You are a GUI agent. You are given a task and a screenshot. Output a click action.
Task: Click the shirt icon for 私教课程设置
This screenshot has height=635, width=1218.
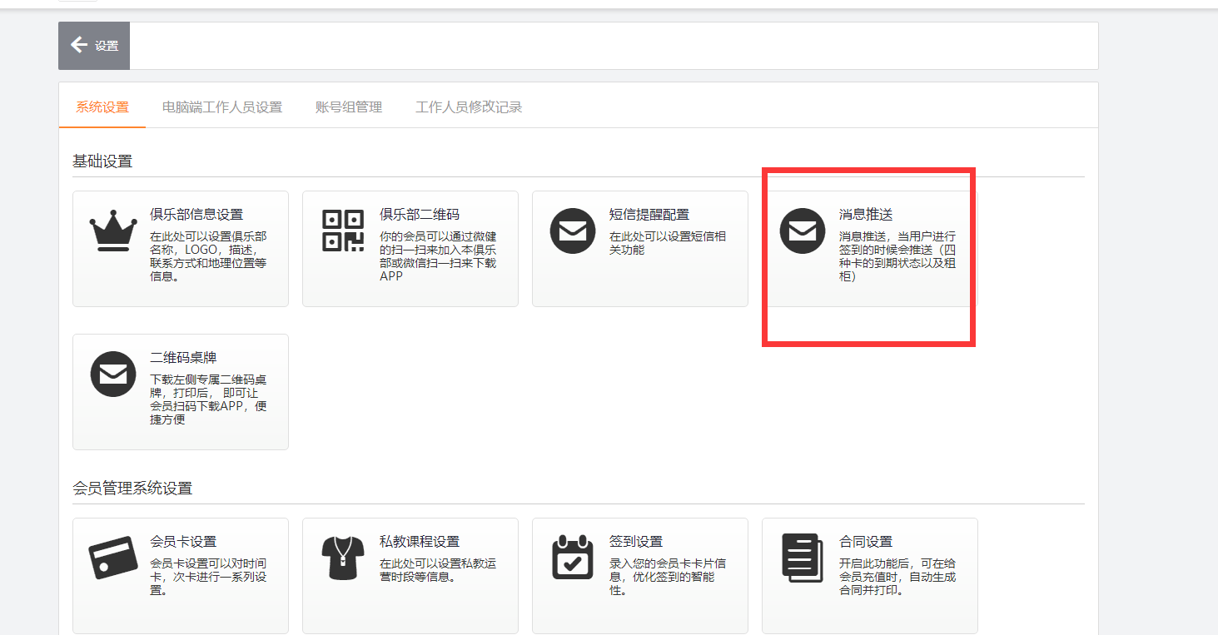pos(343,558)
